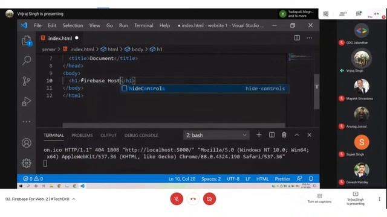Open the Meet participants list icon
The height and width of the screenshot is (217, 387).
[343, 14]
